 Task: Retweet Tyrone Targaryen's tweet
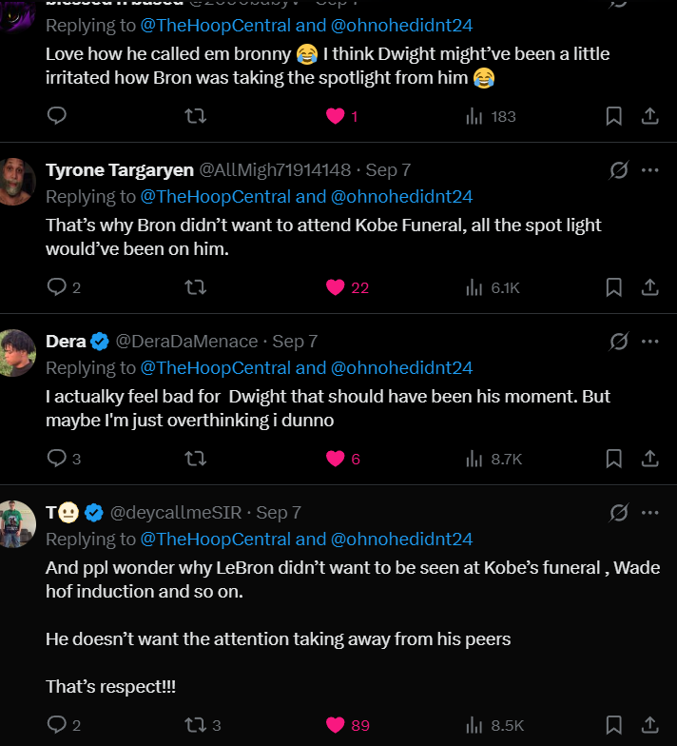tap(195, 286)
